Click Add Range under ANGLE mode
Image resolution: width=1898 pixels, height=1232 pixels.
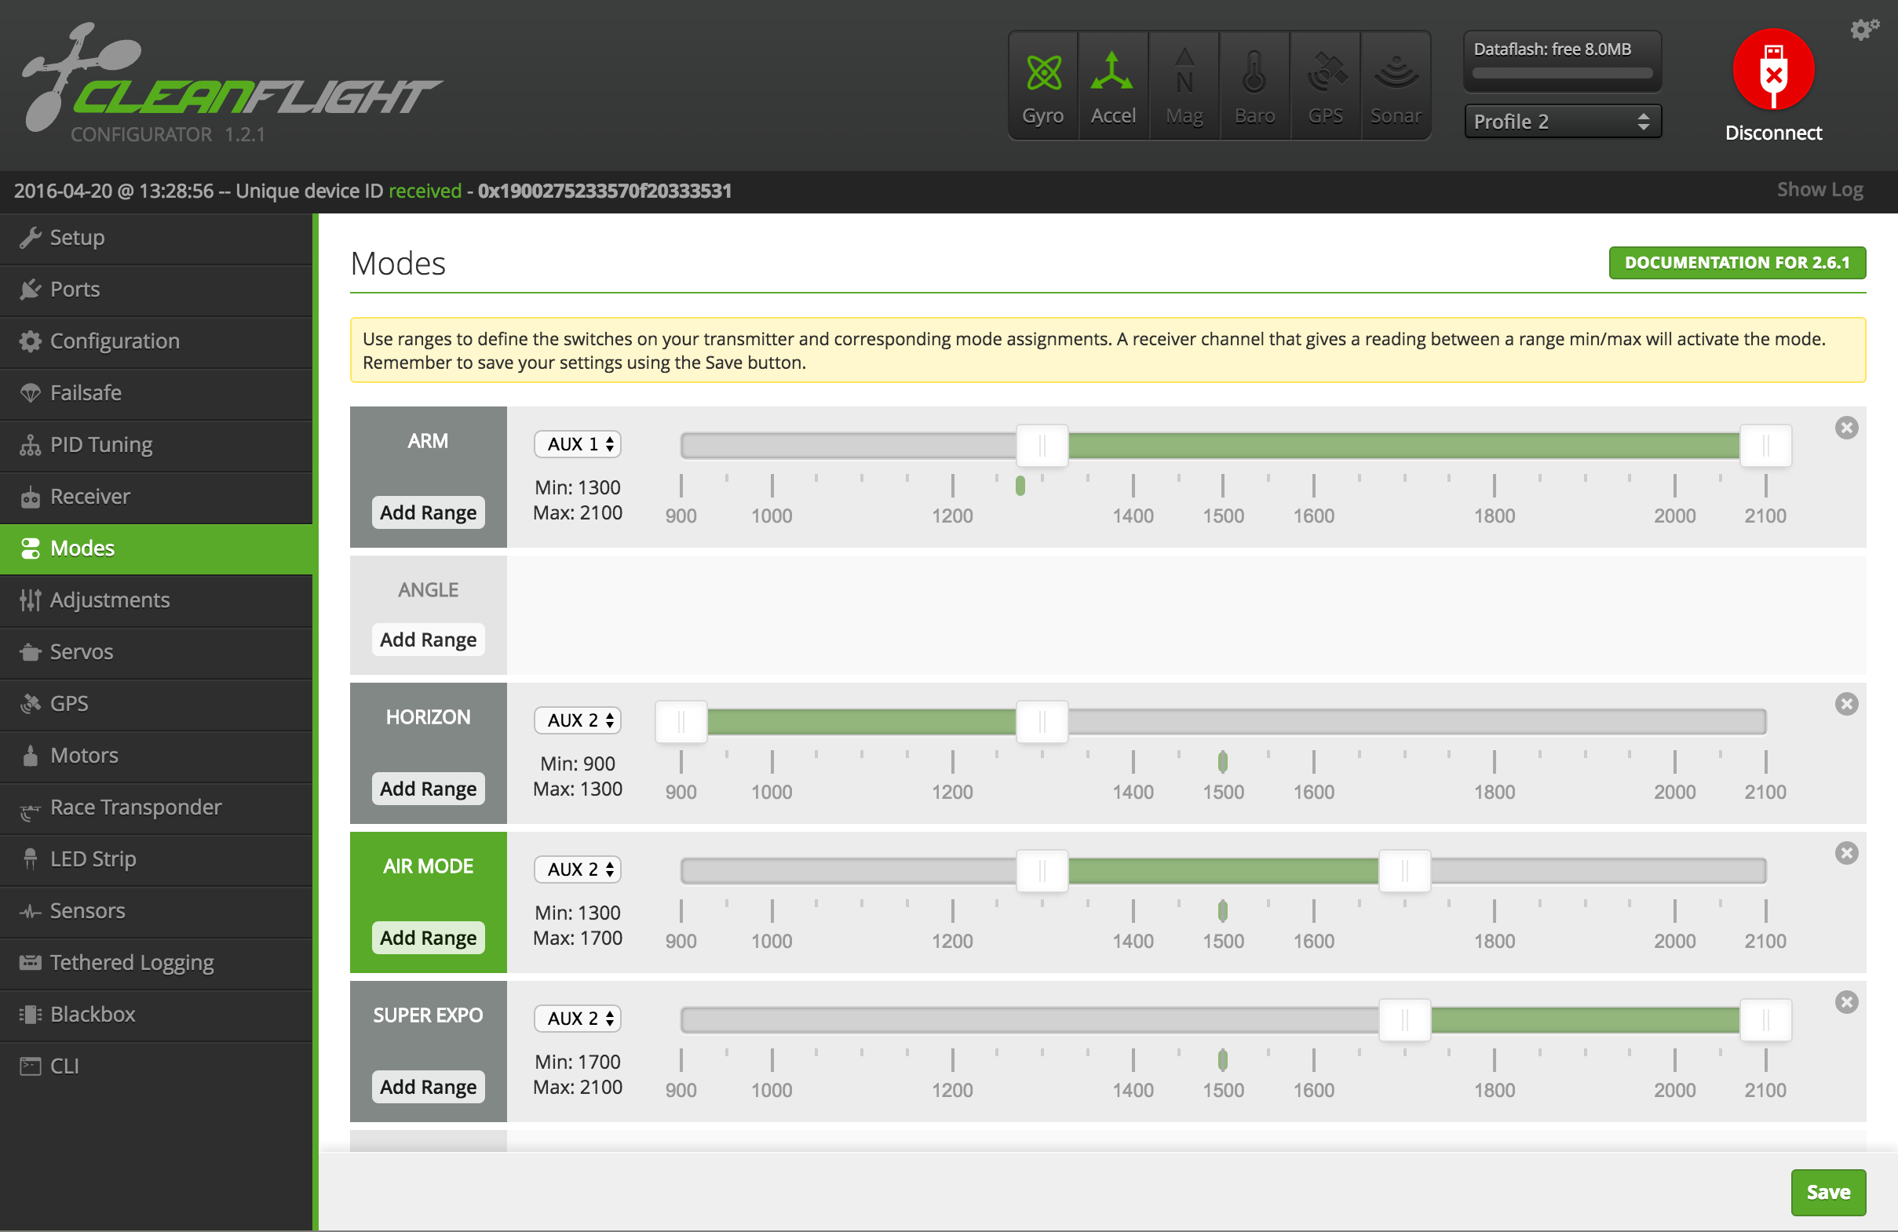[x=428, y=640]
